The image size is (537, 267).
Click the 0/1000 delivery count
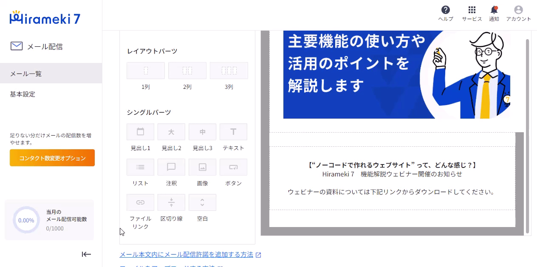[x=55, y=228]
